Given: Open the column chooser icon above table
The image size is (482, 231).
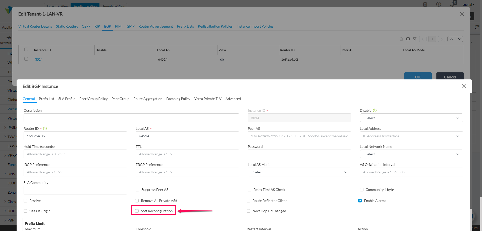Looking at the screenshot, I should pos(408,39).
